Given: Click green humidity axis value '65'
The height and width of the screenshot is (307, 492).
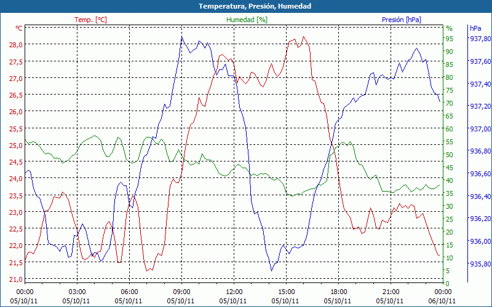Looking at the screenshot, I should (450, 116).
